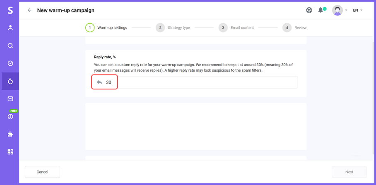376x185 pixels.
Task: Select step 1 Warm-up settings
Action: click(106, 28)
